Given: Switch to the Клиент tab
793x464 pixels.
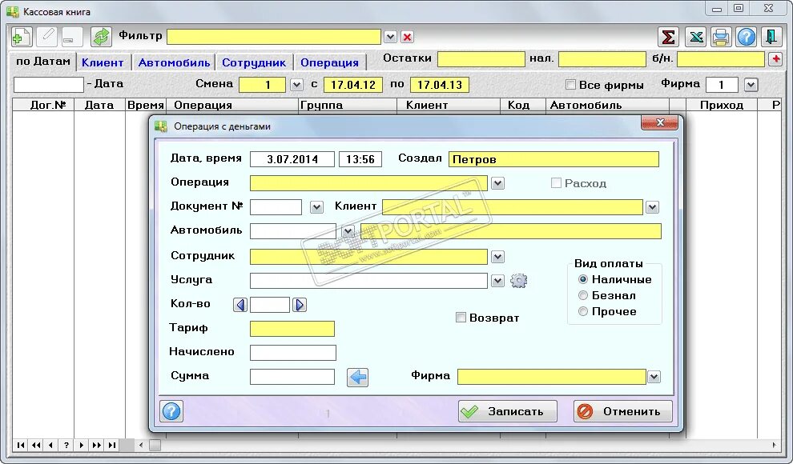Looking at the screenshot, I should point(103,62).
